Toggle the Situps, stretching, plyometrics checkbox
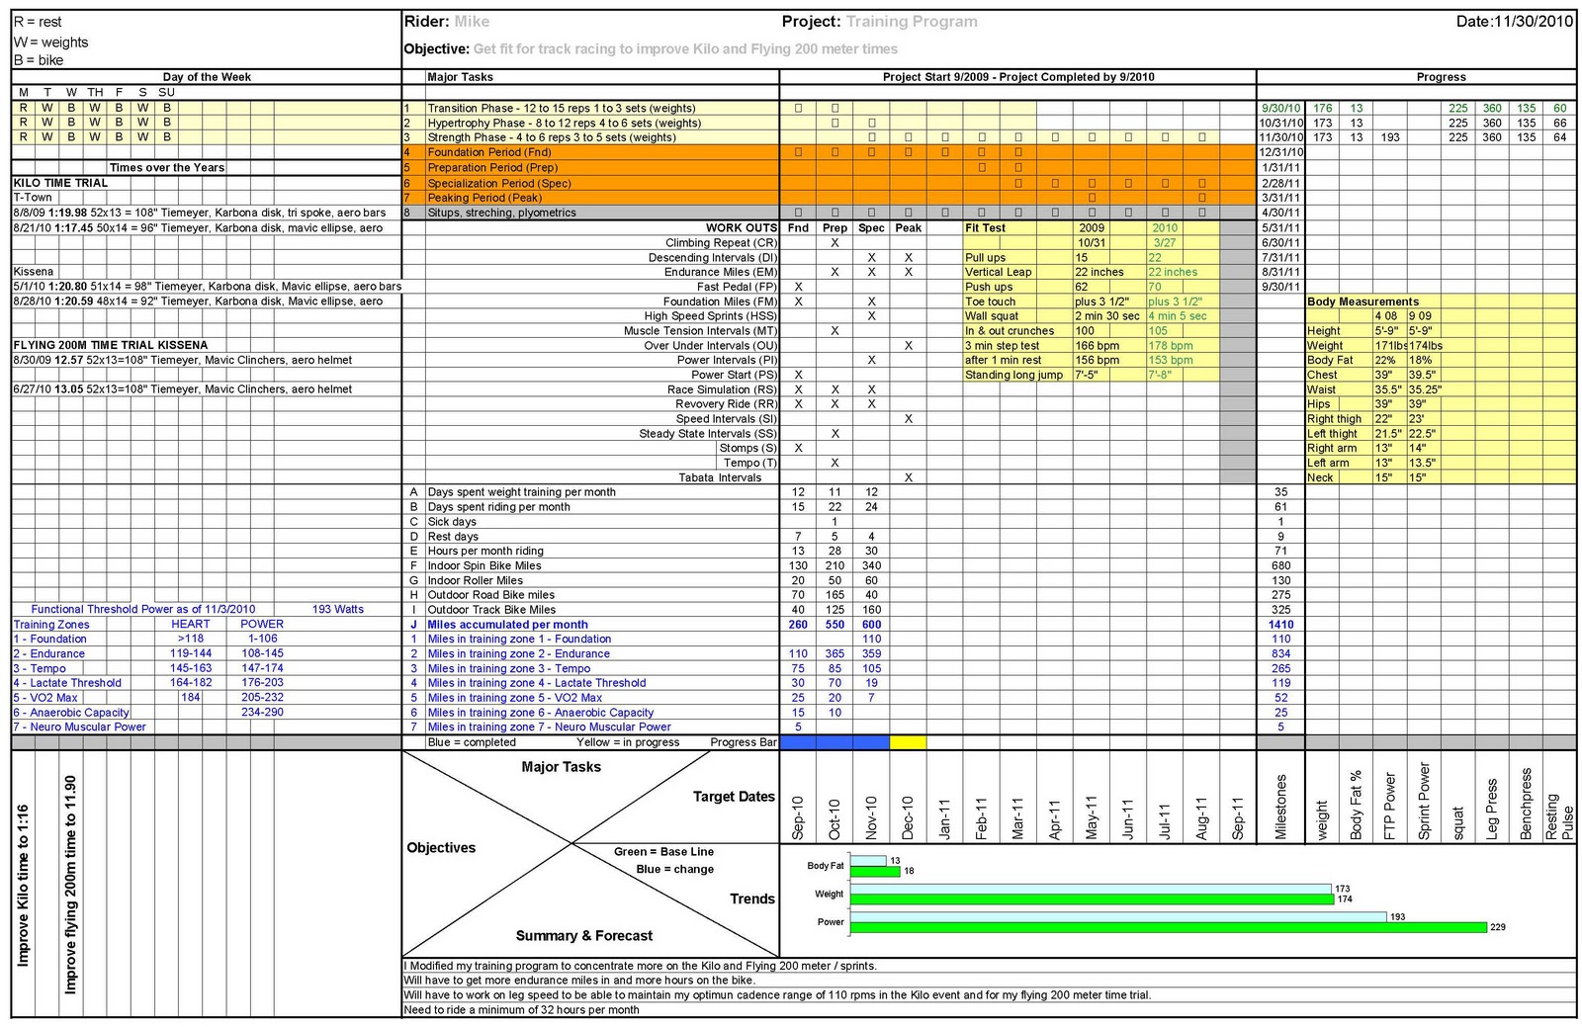 pos(798,213)
